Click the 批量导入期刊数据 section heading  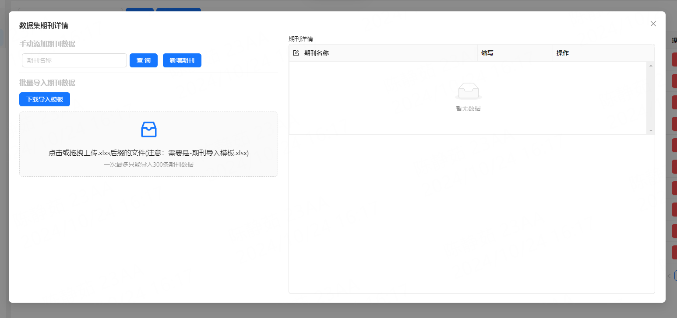pos(47,83)
